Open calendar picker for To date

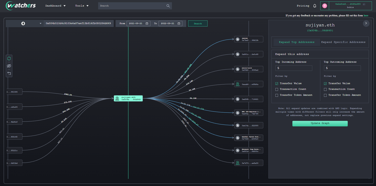click(179, 23)
